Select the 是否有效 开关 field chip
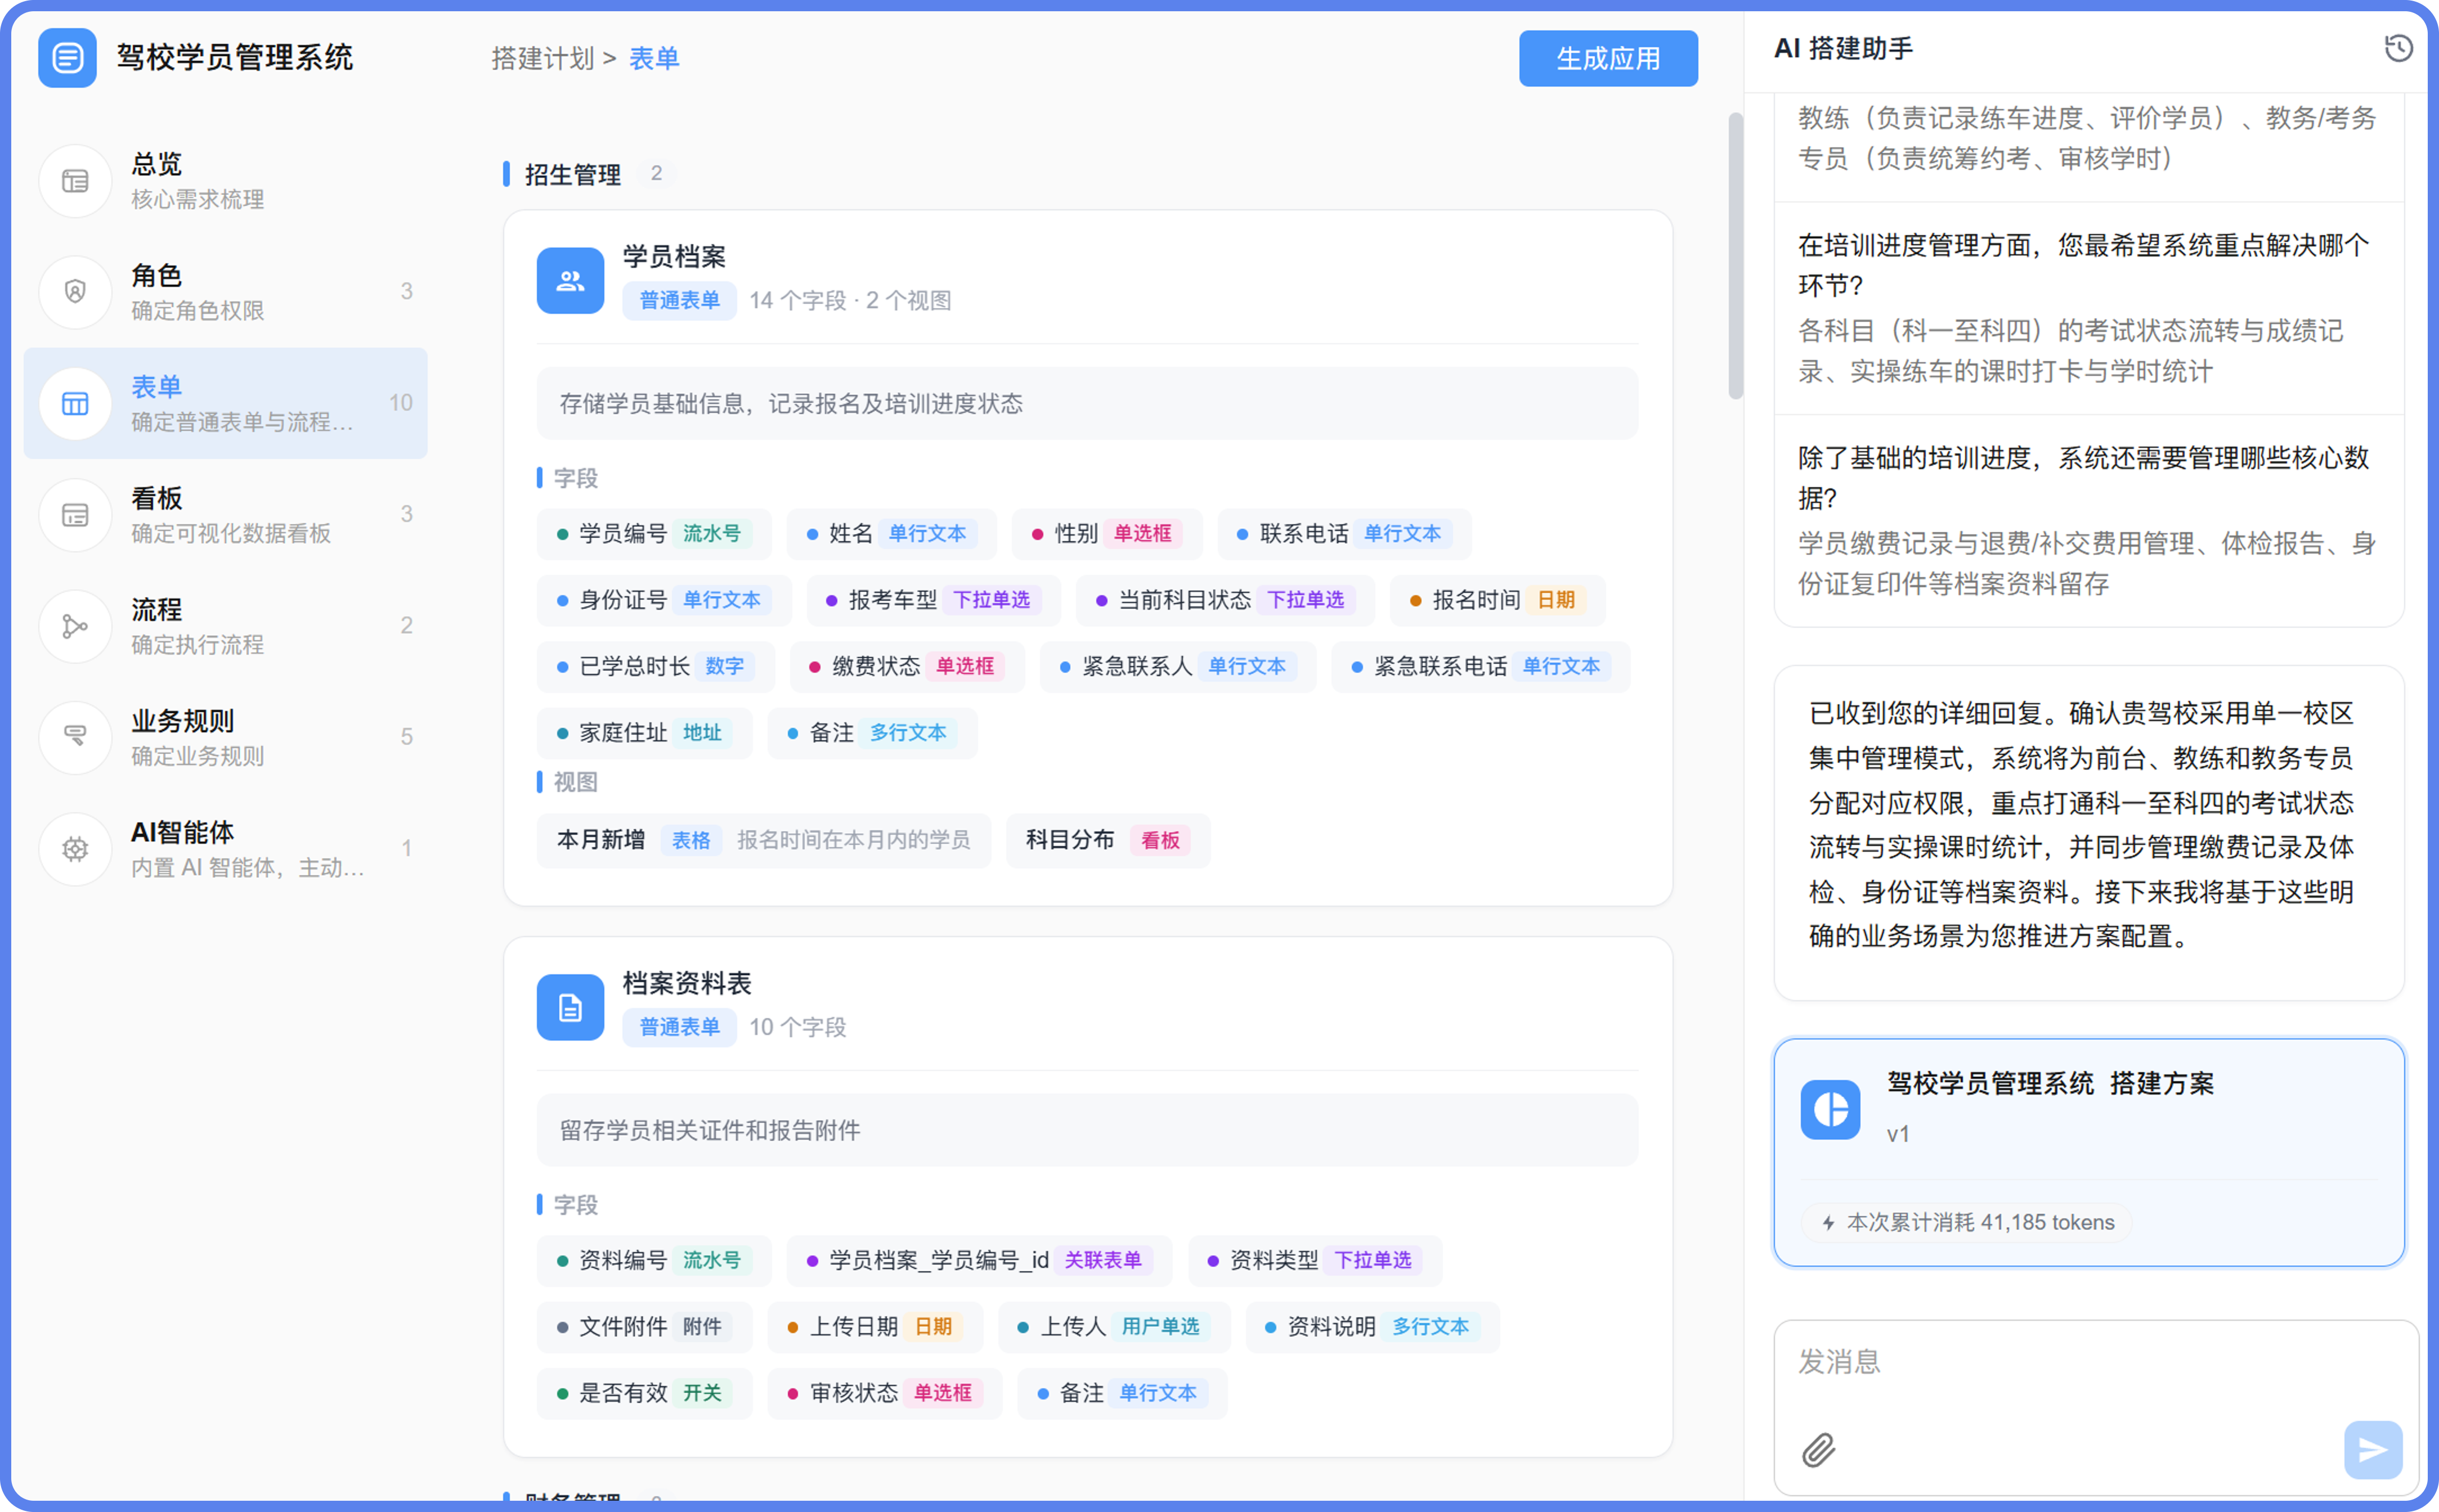 (644, 1394)
